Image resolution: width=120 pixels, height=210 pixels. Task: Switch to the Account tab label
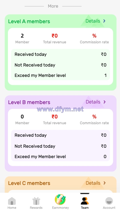point(109,208)
